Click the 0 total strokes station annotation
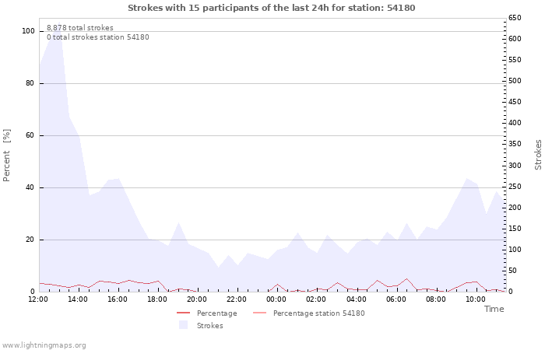 [x=97, y=37]
